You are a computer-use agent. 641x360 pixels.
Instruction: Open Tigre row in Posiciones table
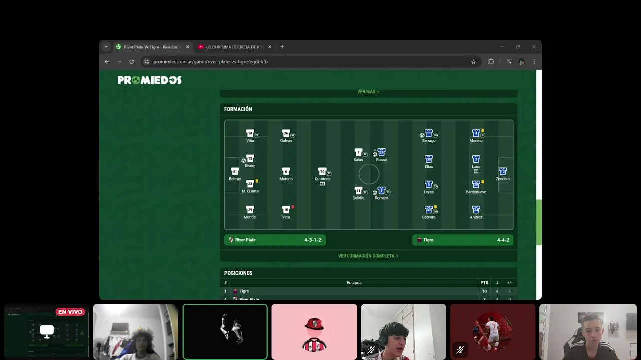point(369,291)
